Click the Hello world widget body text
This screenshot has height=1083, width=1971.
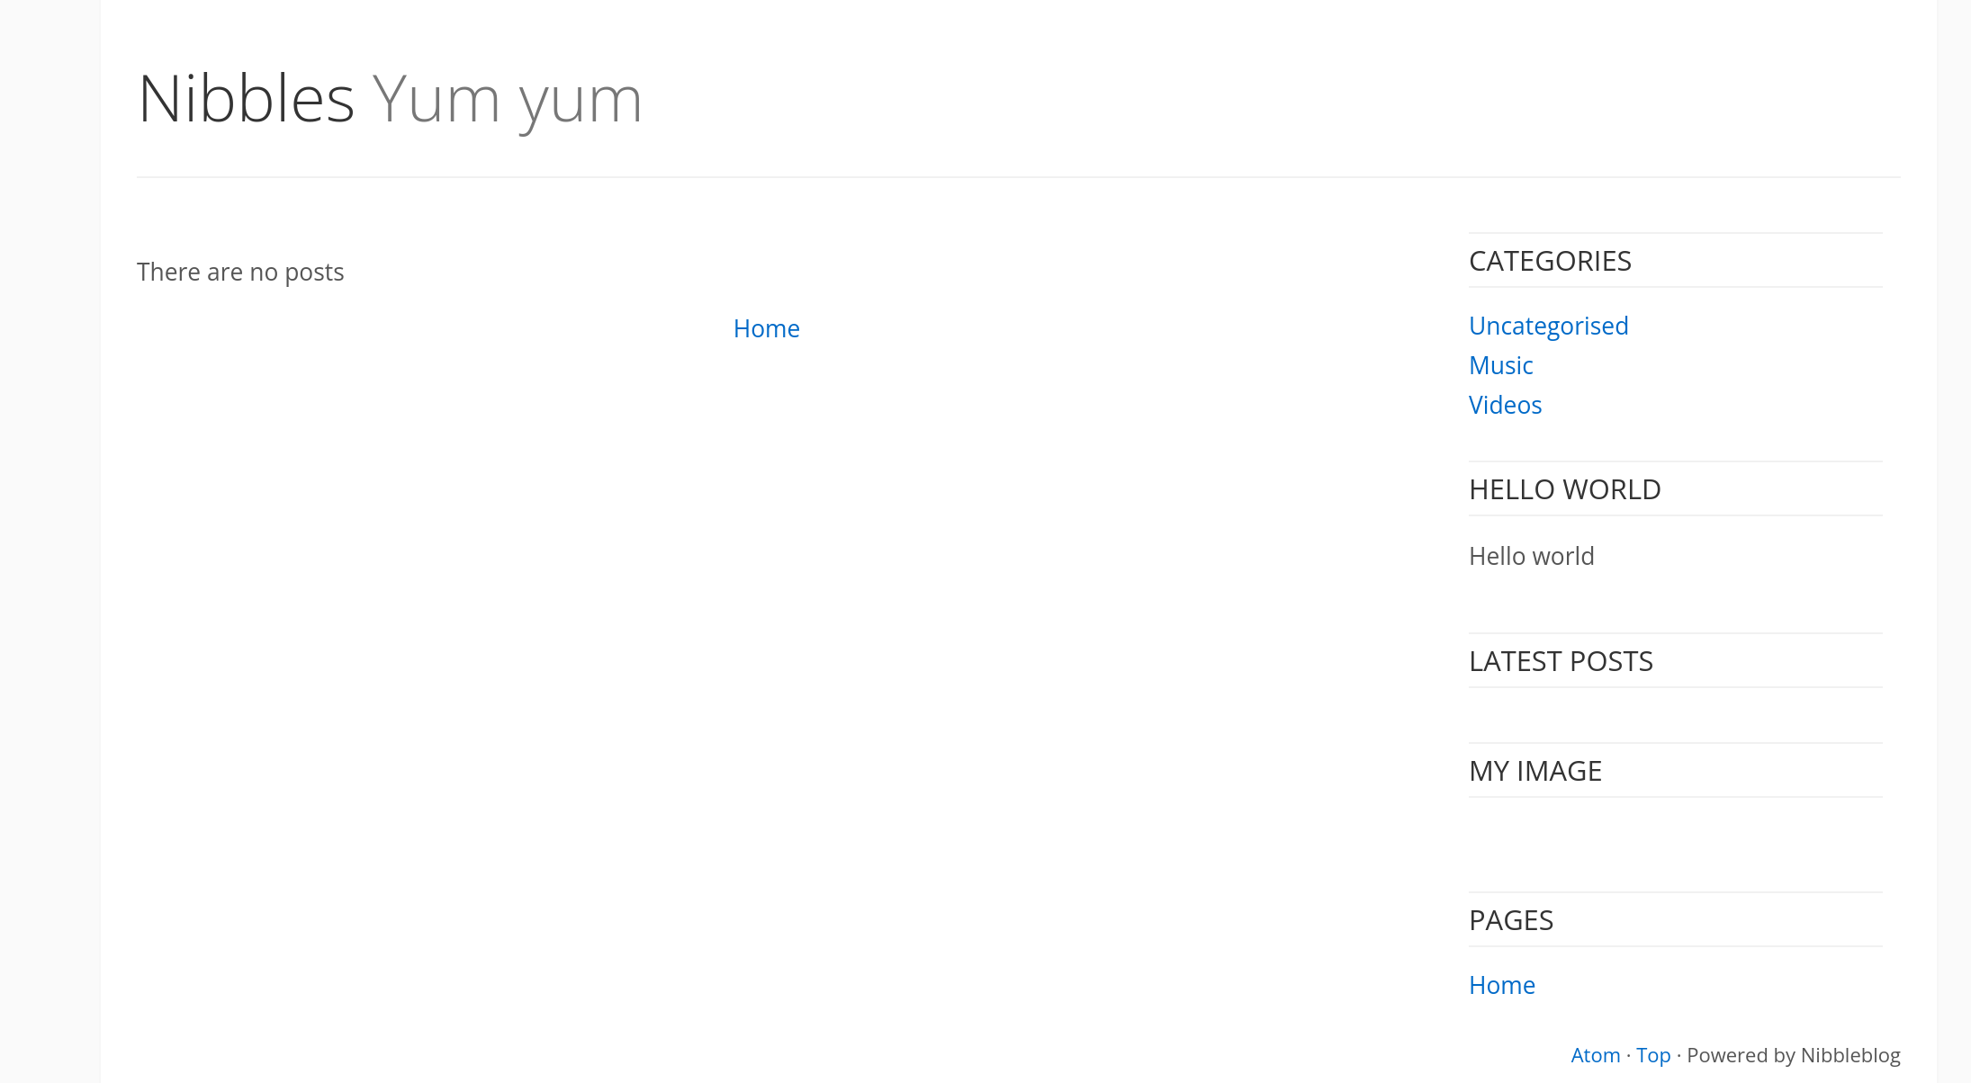pyautogui.click(x=1531, y=556)
